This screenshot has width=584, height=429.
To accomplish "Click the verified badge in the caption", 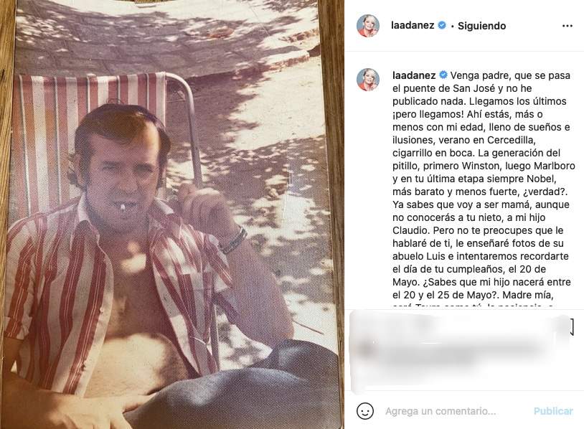I will coord(443,75).
